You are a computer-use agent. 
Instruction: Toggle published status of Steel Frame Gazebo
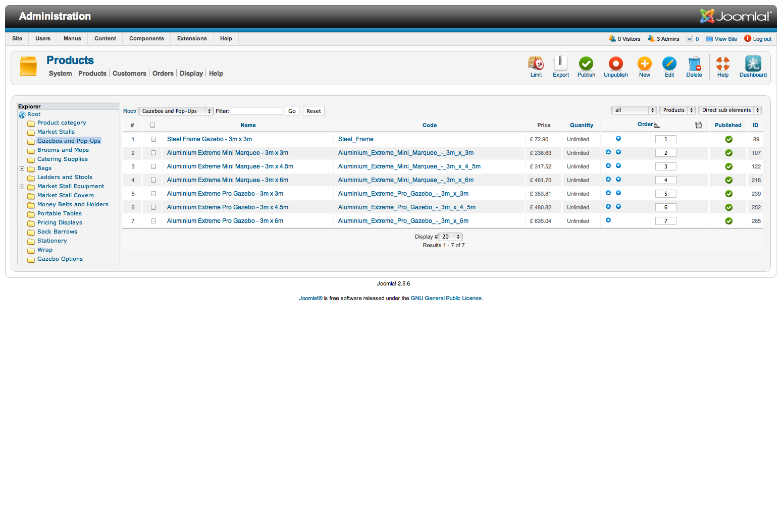tap(728, 139)
